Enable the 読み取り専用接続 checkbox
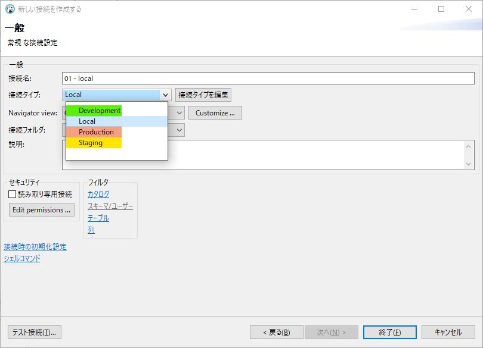This screenshot has height=348, width=483. click(13, 195)
